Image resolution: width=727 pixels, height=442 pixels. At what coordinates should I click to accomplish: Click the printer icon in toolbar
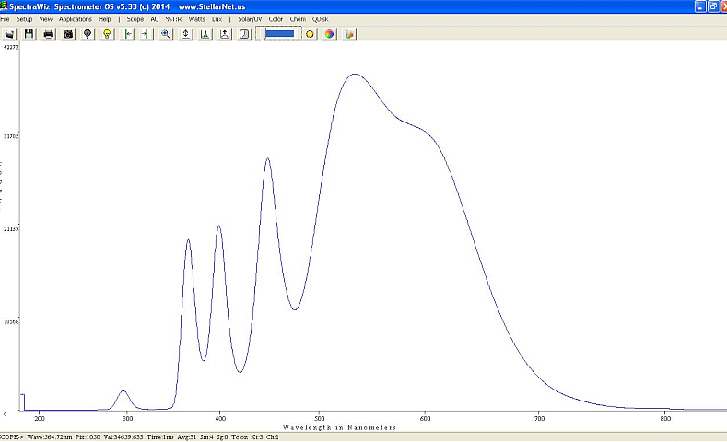click(x=49, y=34)
